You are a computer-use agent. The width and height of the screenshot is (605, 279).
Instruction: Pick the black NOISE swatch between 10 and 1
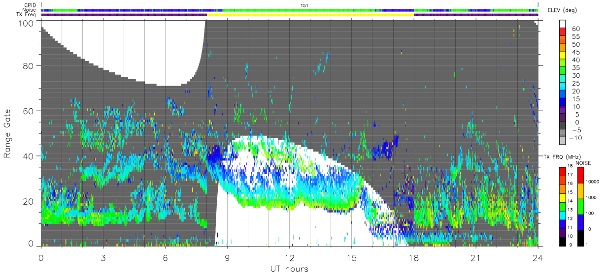tap(580, 237)
